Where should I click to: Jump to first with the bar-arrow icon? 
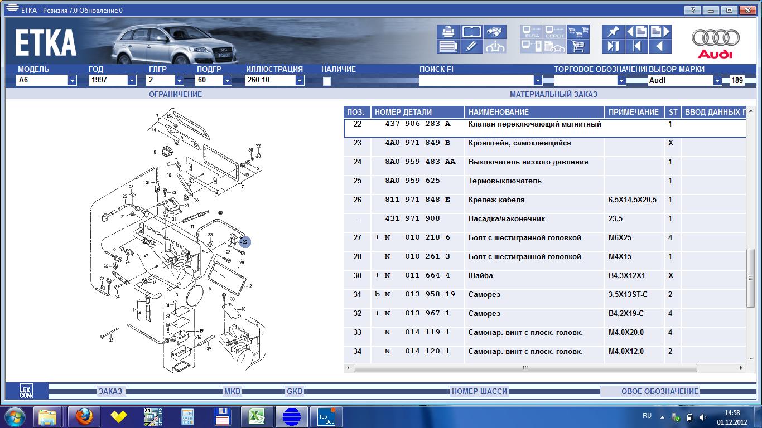[636, 46]
